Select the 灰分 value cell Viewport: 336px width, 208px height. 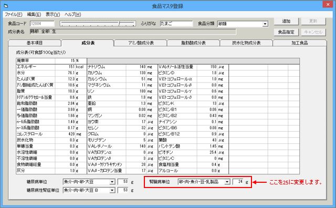click(65, 171)
